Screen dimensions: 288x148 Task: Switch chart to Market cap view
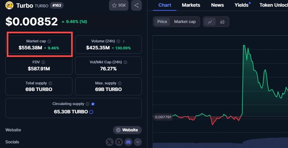click(x=185, y=22)
